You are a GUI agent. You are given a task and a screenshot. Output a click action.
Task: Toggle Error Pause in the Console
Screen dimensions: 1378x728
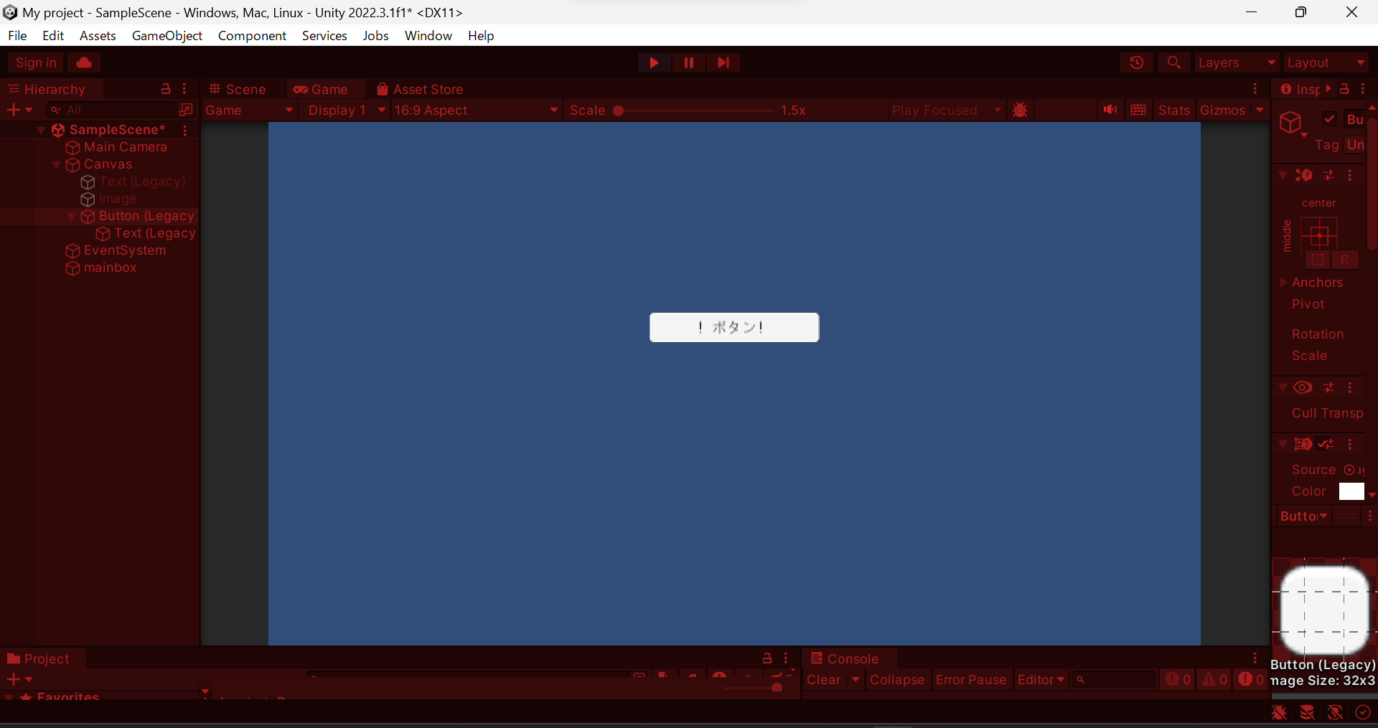(971, 680)
